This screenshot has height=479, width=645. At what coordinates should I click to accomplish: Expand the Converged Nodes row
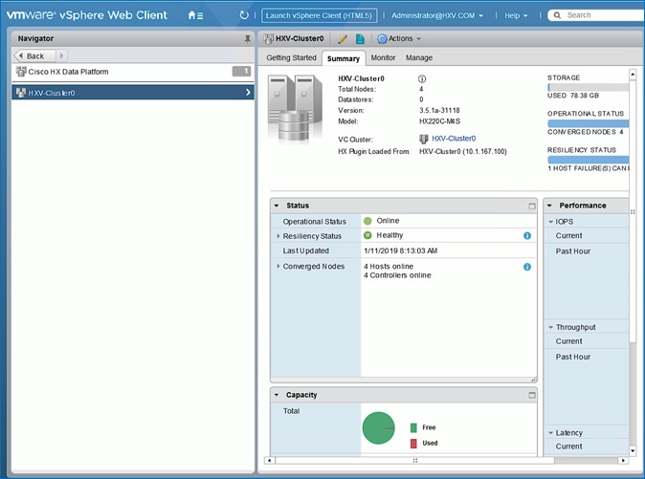pyautogui.click(x=278, y=267)
